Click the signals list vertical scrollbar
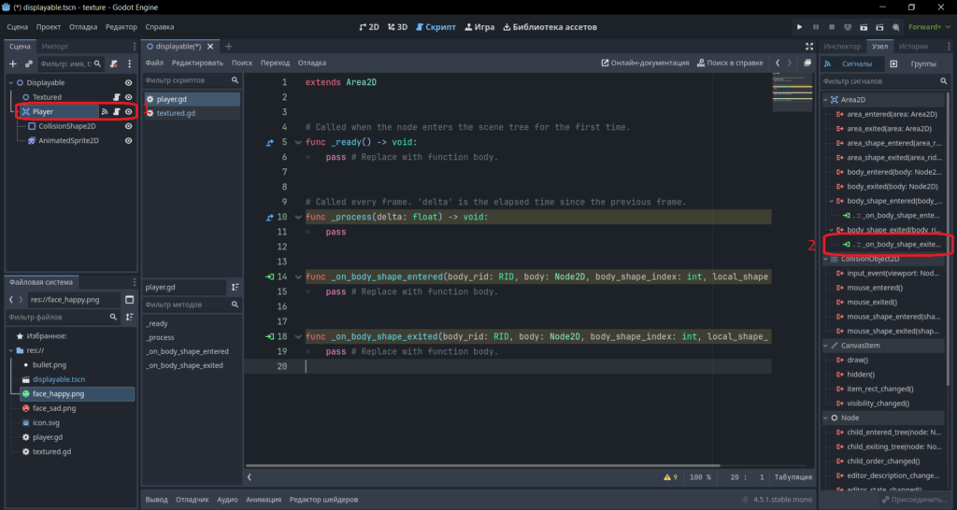 click(x=948, y=238)
